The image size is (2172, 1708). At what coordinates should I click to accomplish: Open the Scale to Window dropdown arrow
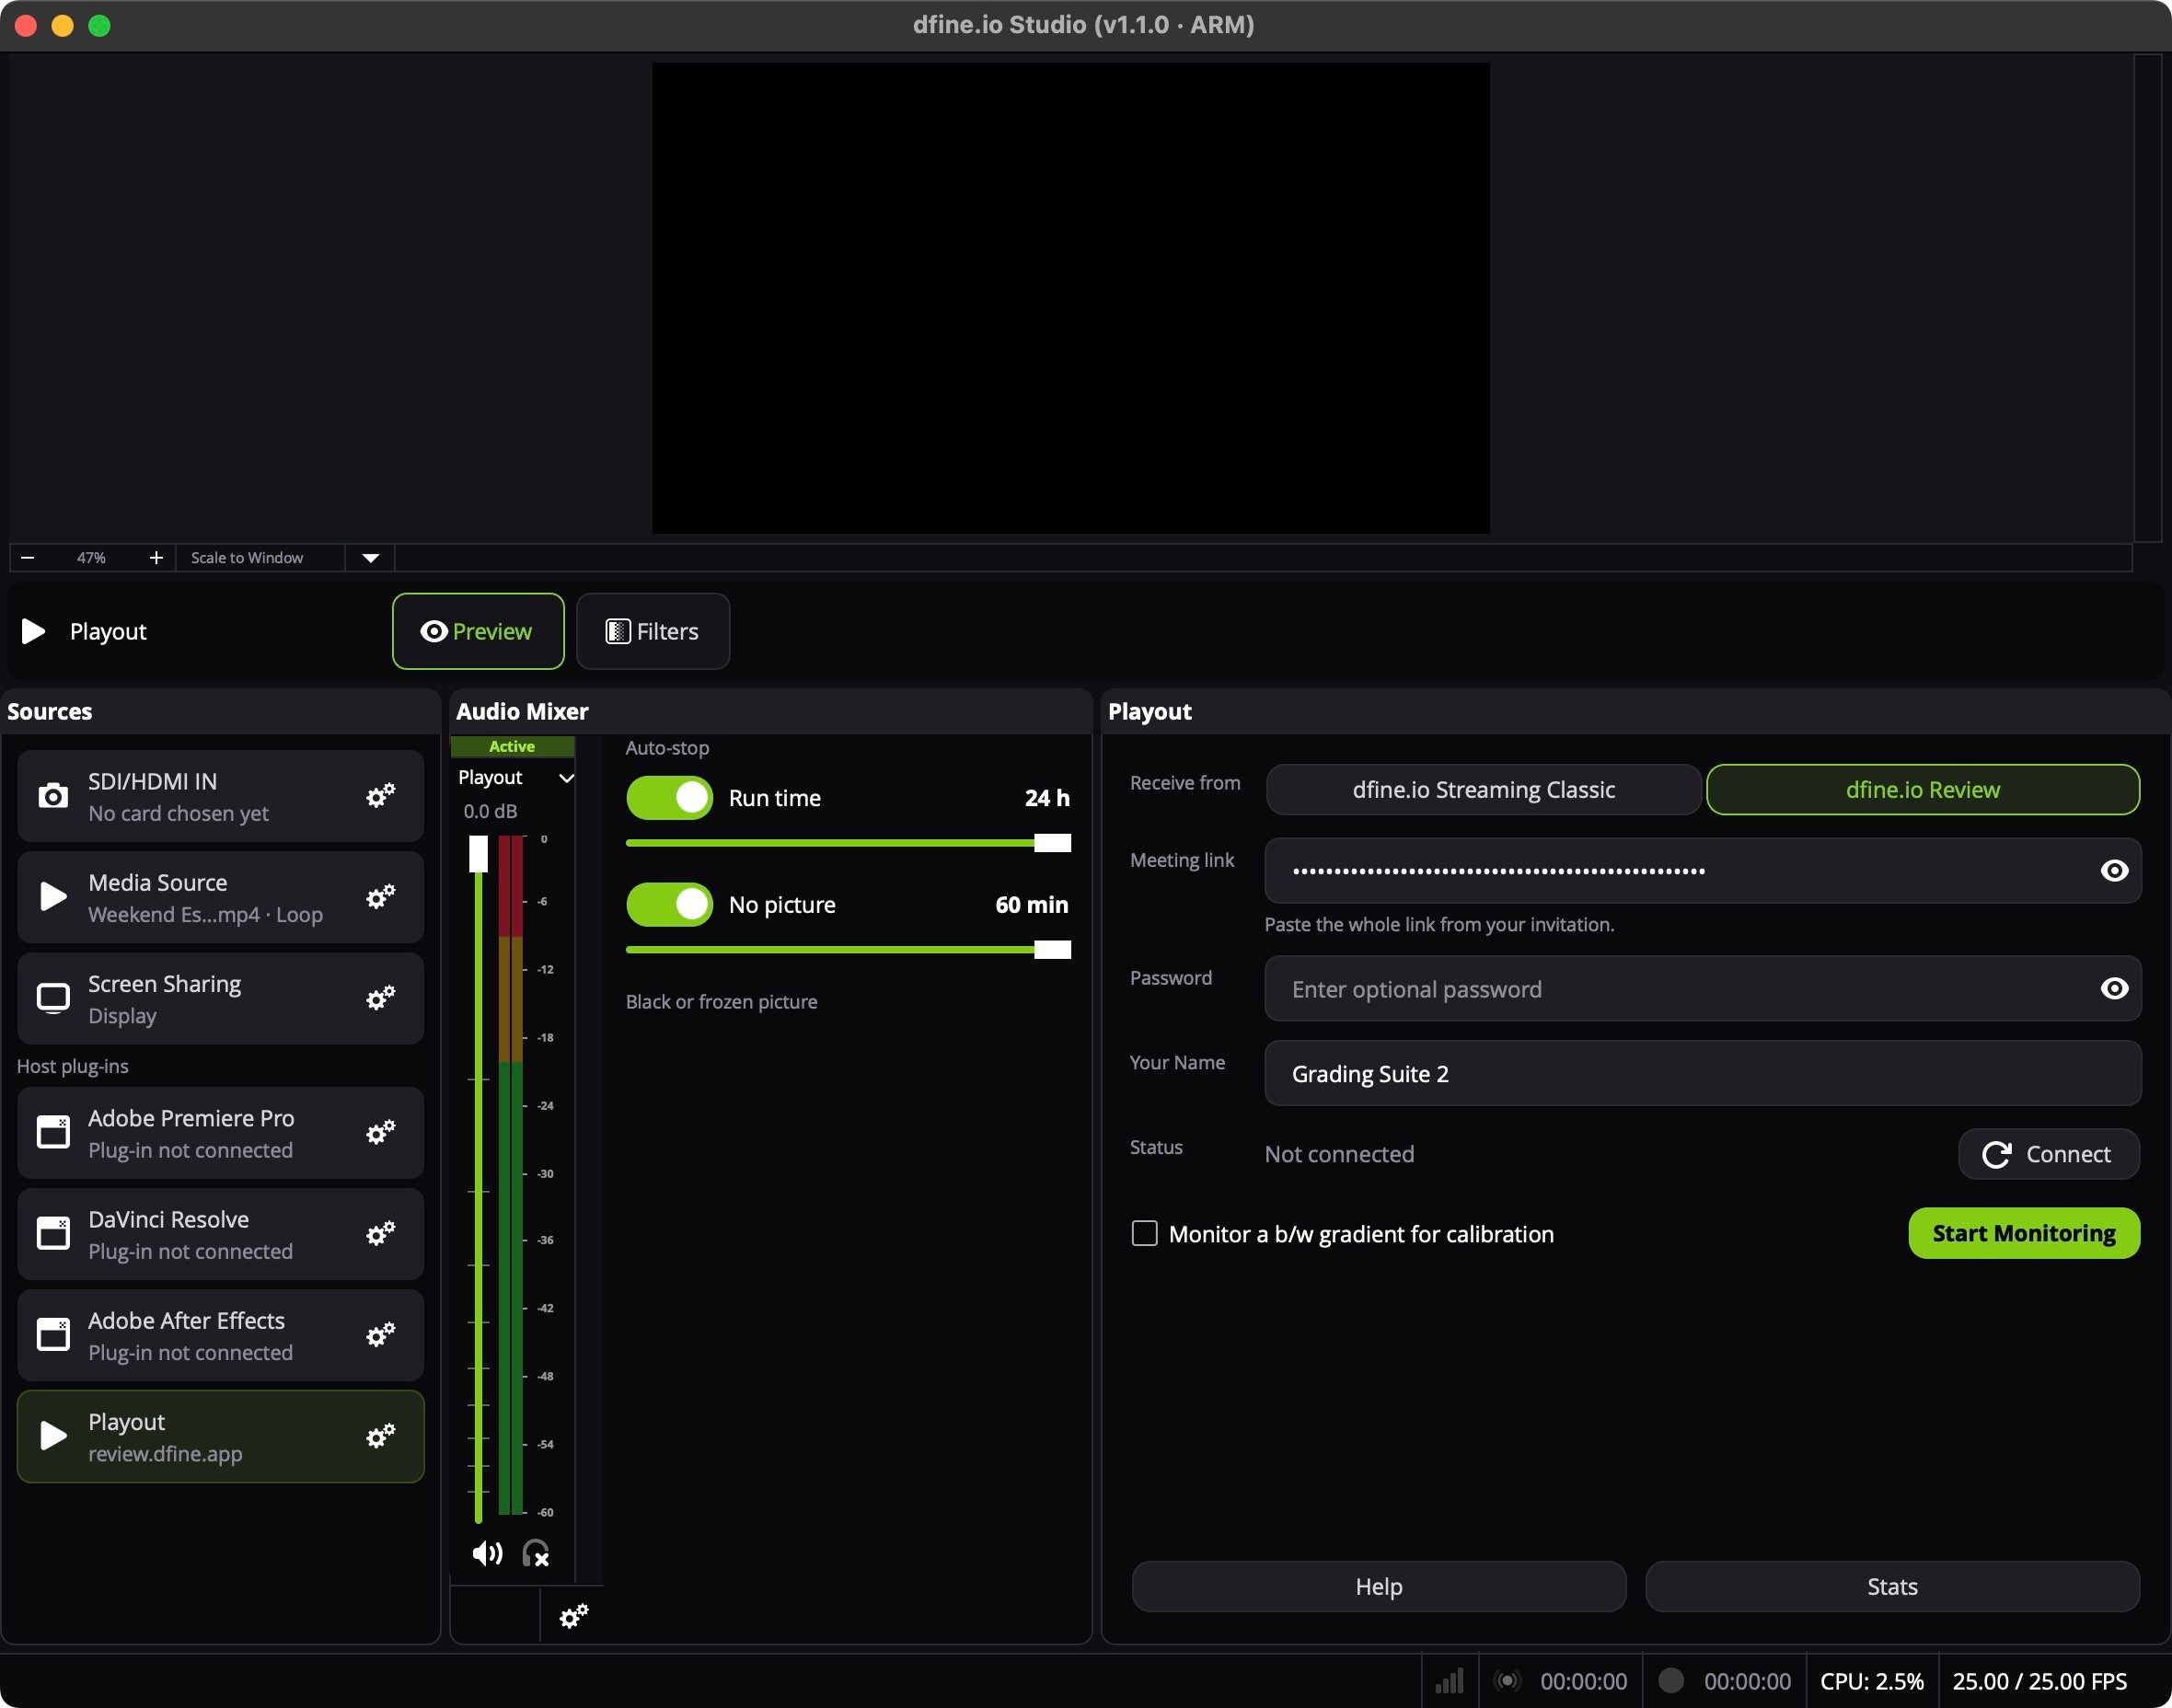[x=370, y=558]
